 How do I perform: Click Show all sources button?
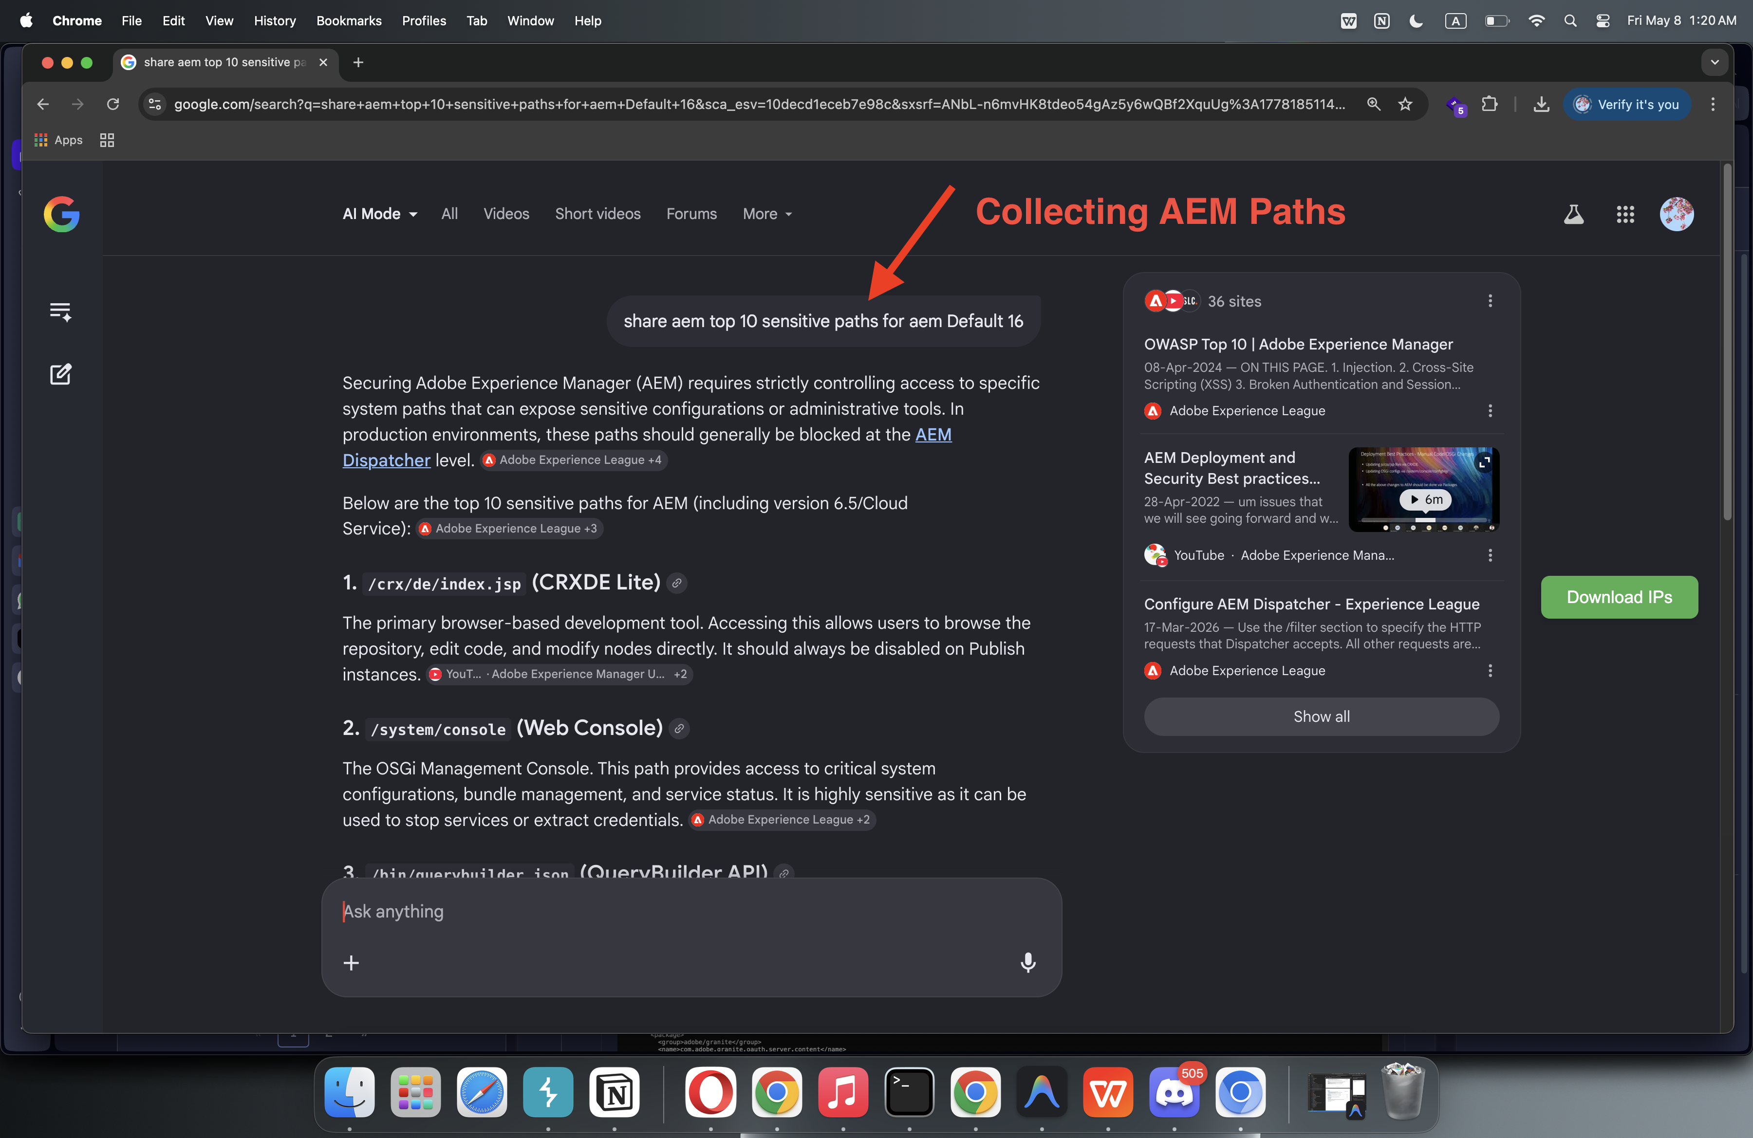pyautogui.click(x=1322, y=717)
